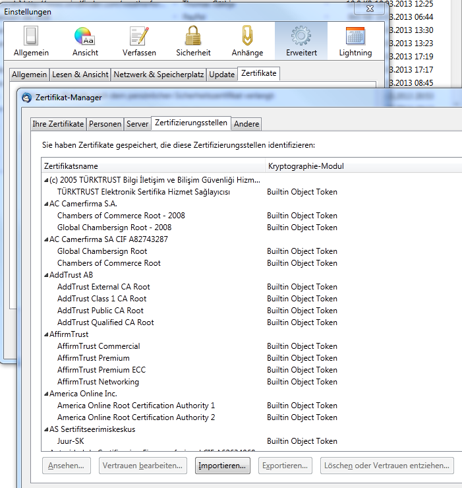Select AffirmTrust Commercial certificate

click(99, 346)
